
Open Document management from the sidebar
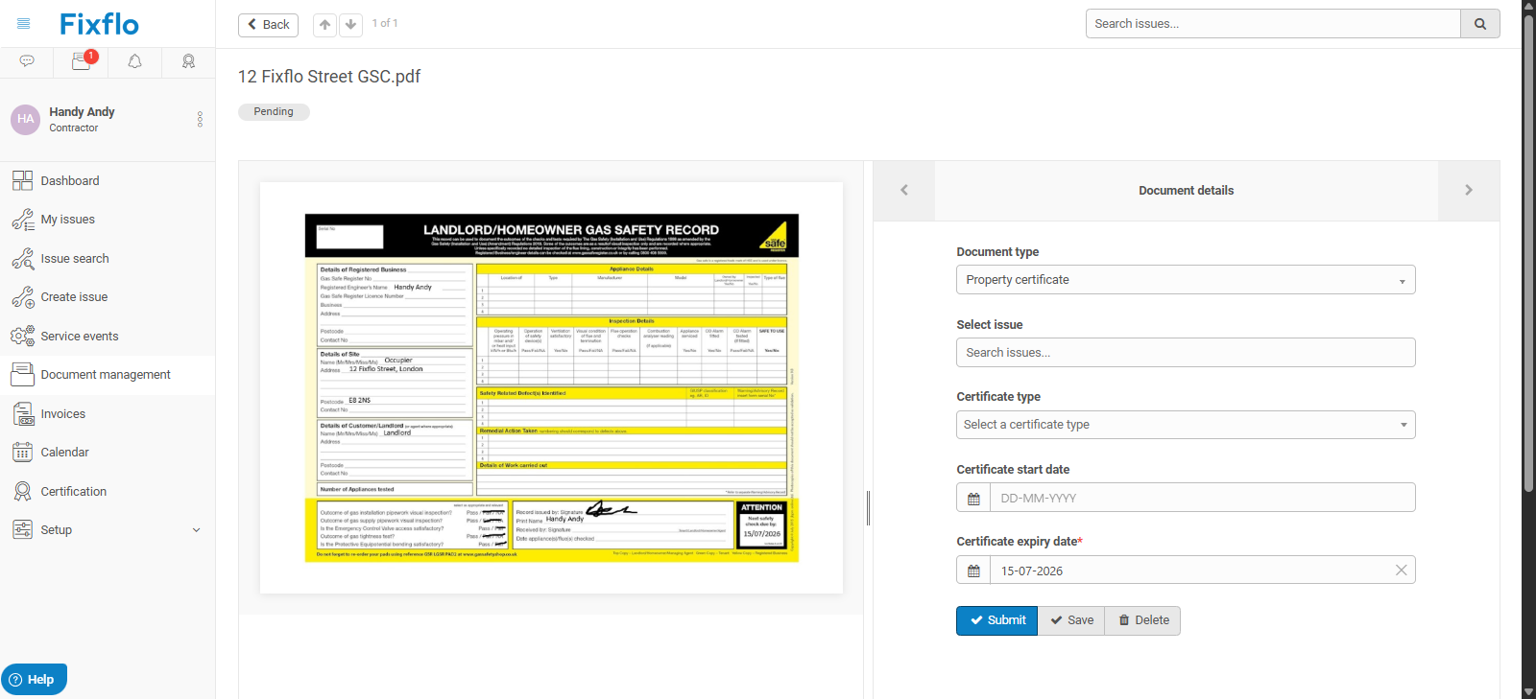tap(108, 375)
